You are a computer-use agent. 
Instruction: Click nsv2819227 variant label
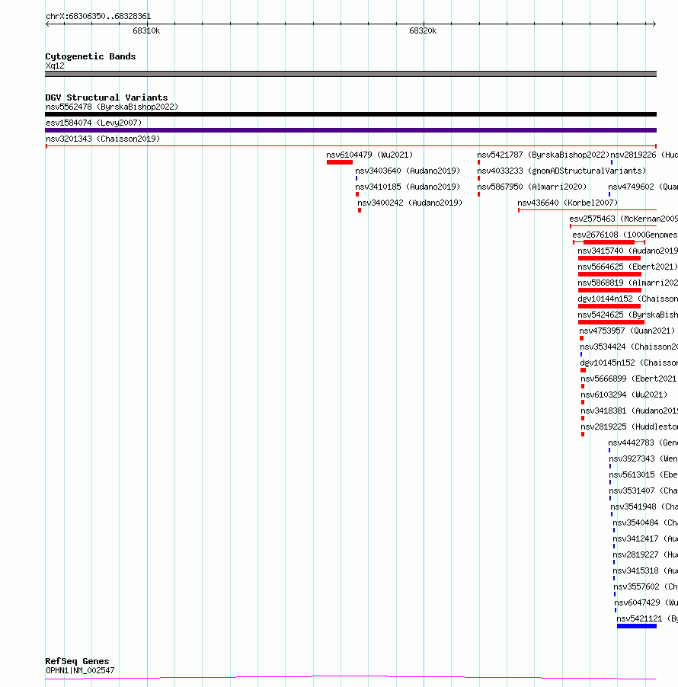coord(645,554)
